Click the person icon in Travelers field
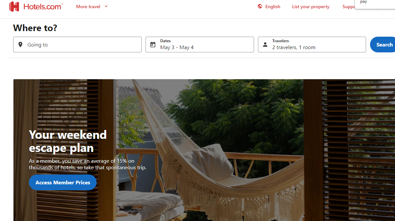395x221 pixels. (265, 45)
